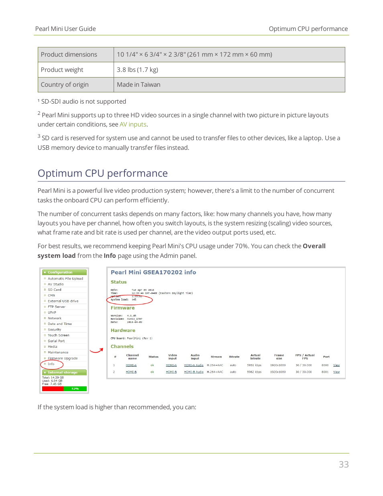
Task: Click the 'Country of origin' label cell
Action: click(76, 85)
